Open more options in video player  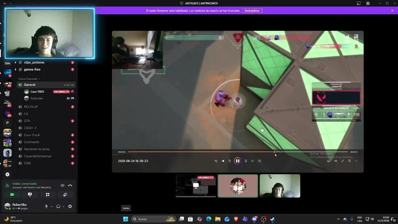pyautogui.click(x=356, y=161)
